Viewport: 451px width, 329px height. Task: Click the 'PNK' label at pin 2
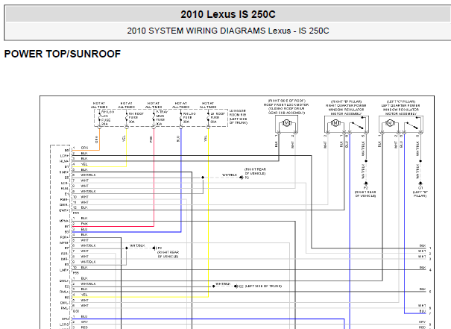84,224
